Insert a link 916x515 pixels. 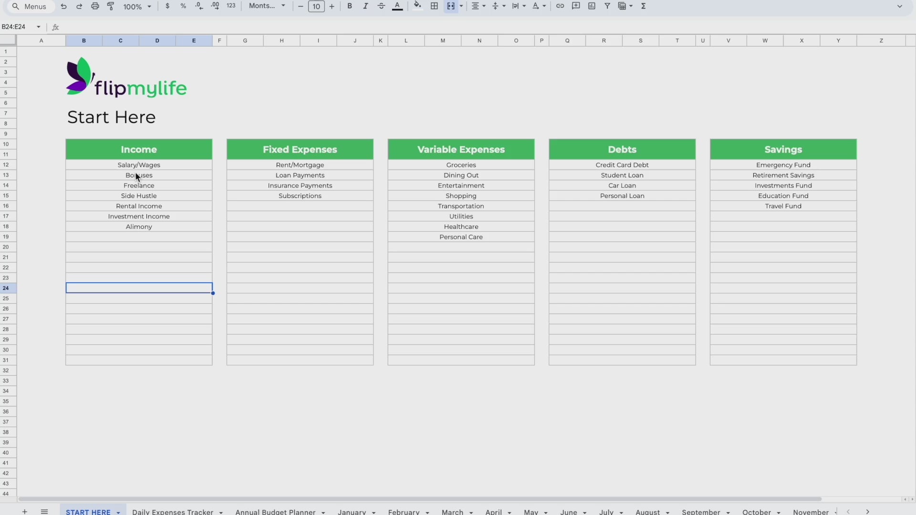point(560,6)
